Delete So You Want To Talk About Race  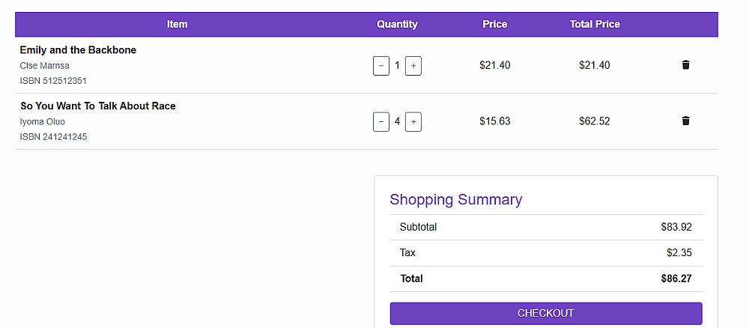tap(685, 121)
